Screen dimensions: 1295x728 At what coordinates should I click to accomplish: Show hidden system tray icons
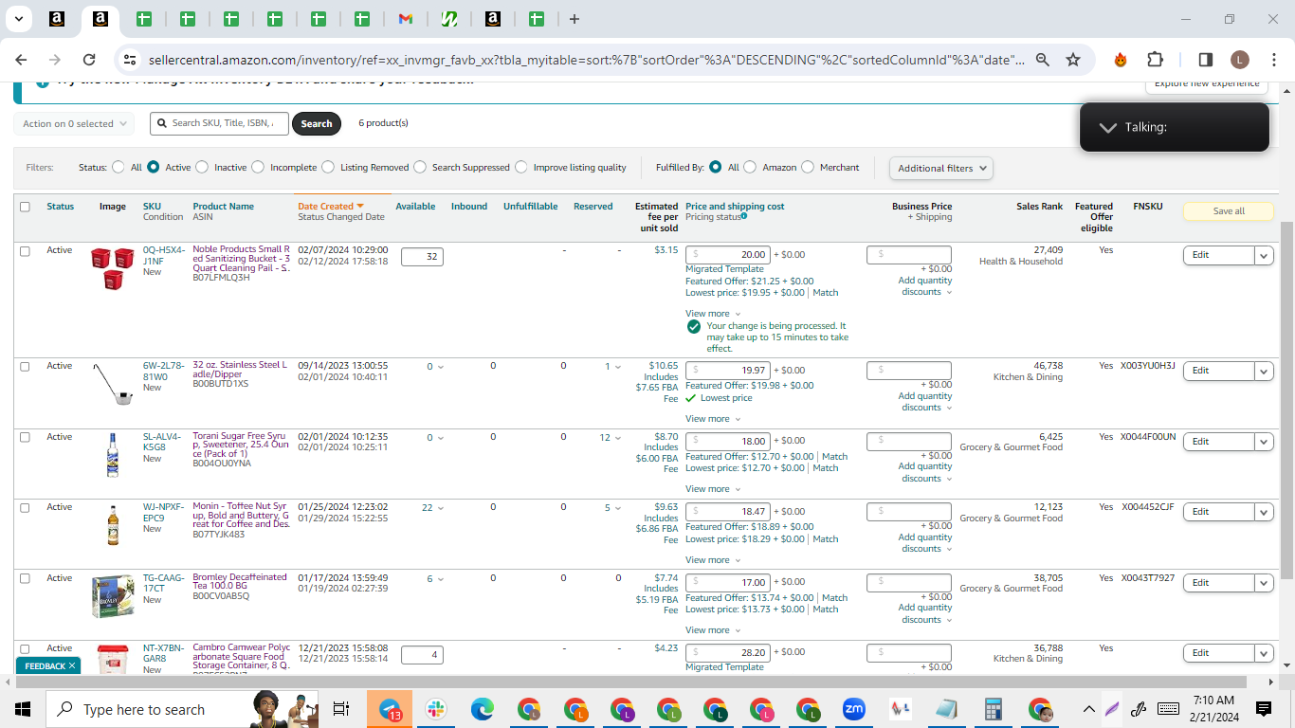point(1088,709)
